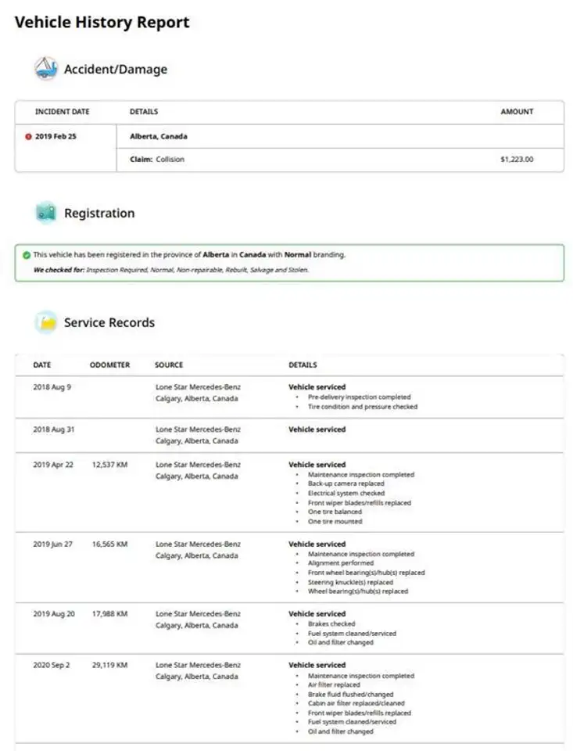Click the Registration map icon
573x751 pixels.
[46, 213]
